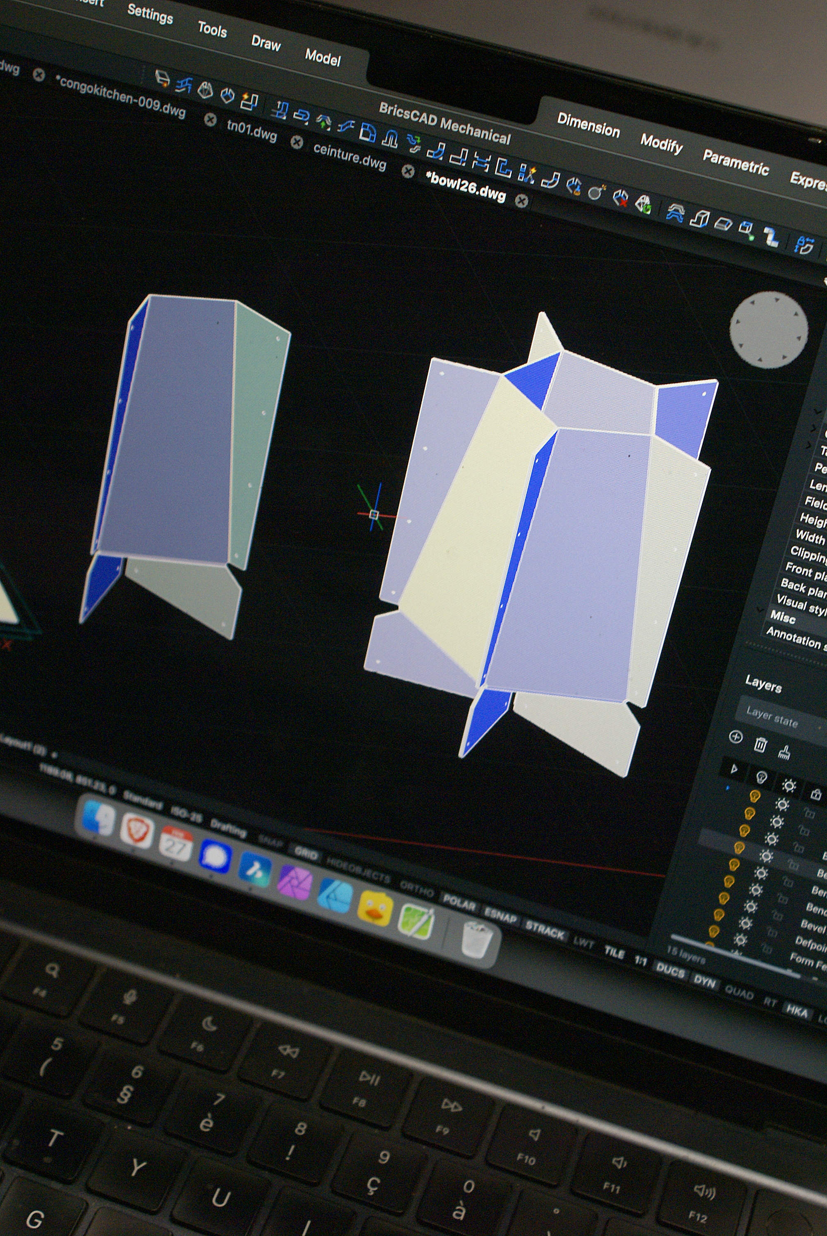Toggle SNAP in the status bar

pos(270,842)
